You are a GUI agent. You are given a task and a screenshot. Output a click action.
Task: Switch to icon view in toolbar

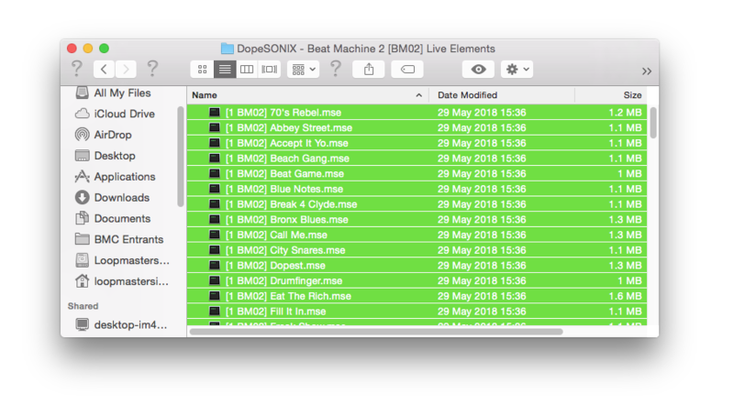click(x=202, y=70)
